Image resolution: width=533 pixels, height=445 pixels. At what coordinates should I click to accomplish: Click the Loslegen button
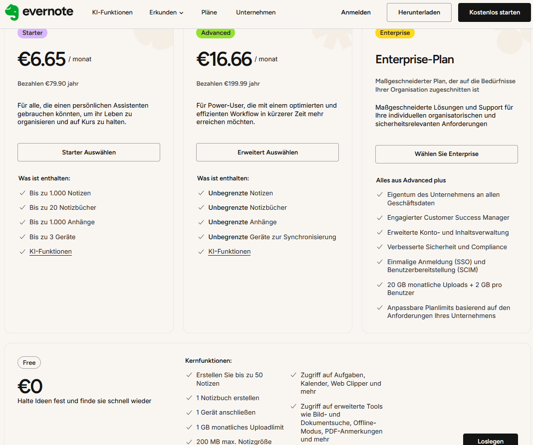(490, 440)
